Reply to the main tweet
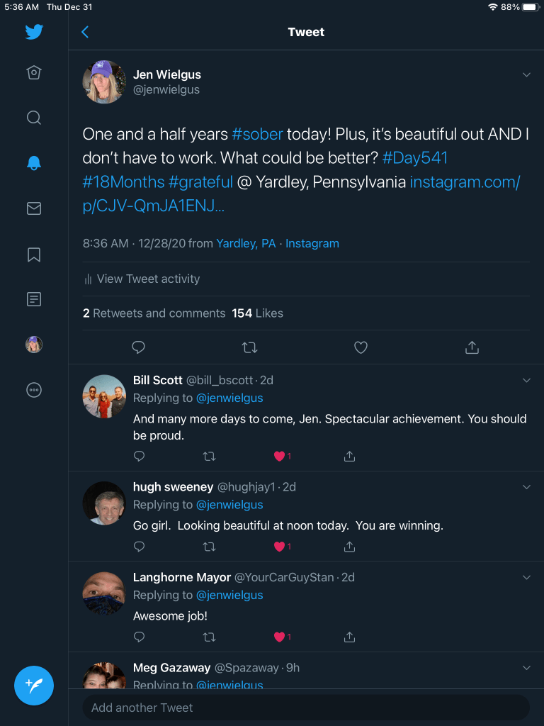The image size is (544, 726). pyautogui.click(x=139, y=347)
